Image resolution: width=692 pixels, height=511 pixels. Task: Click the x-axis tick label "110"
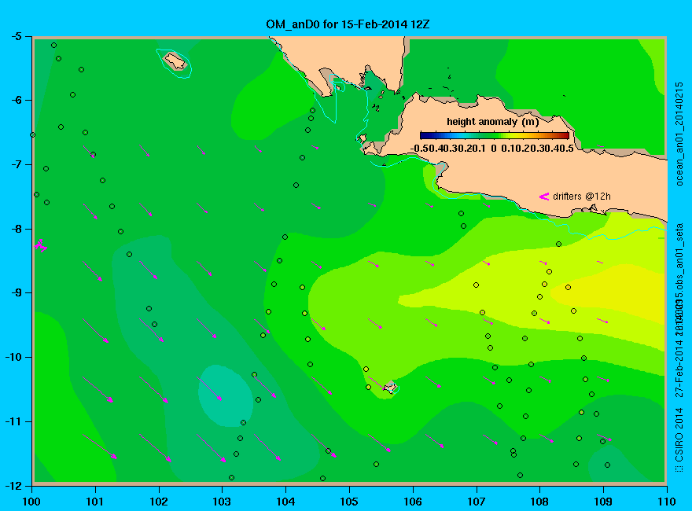pyautogui.click(x=667, y=502)
